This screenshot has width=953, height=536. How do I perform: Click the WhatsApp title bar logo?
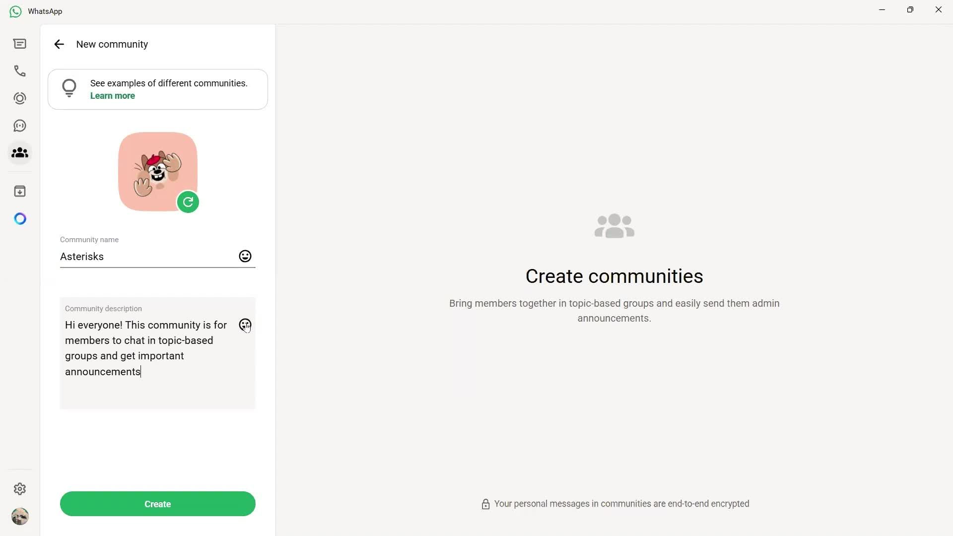pos(15,11)
